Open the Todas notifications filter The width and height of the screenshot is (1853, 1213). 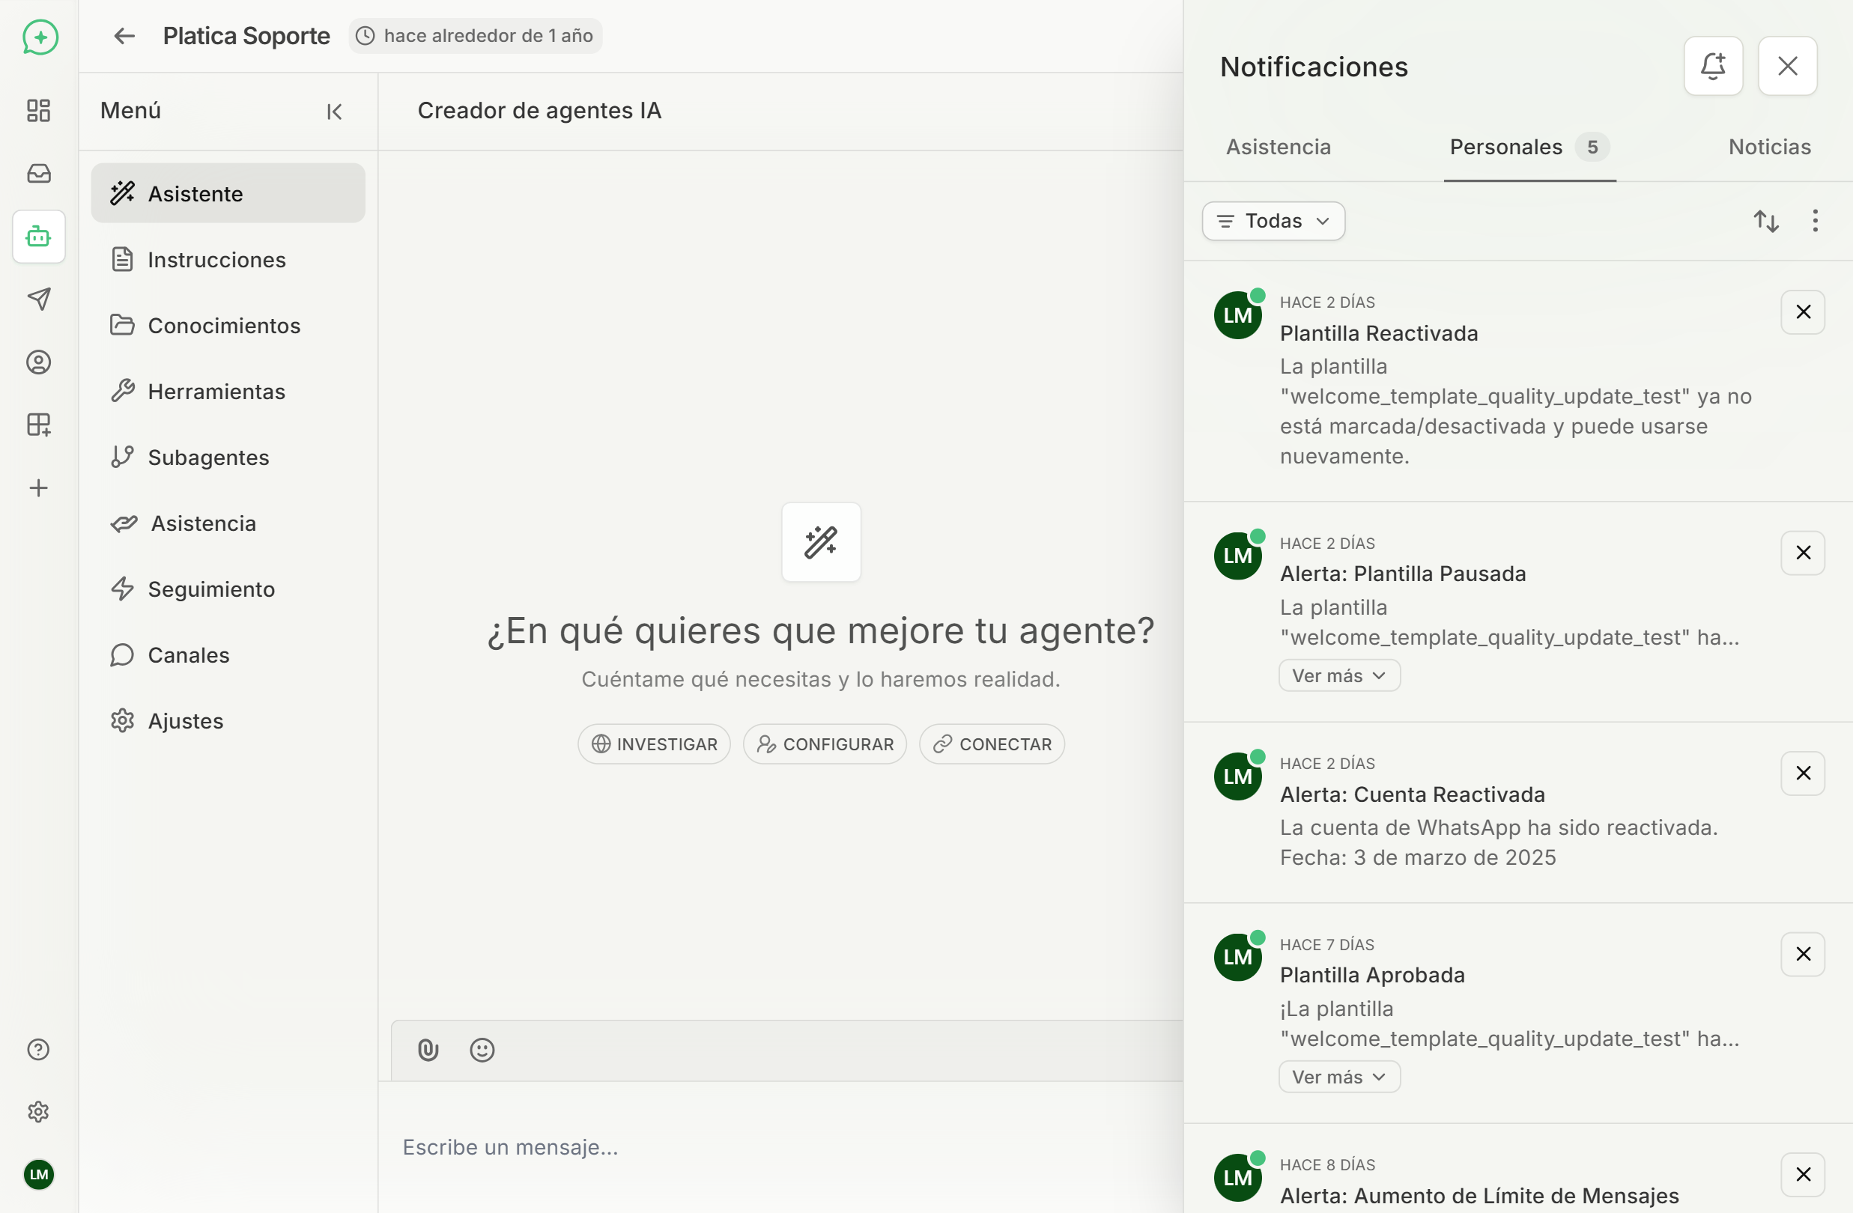click(x=1273, y=221)
